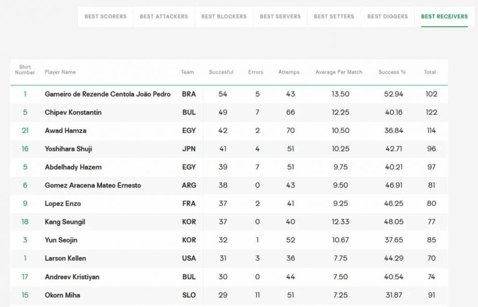Open Larson Kellen player row
This screenshot has height=307, width=478.
coord(65,259)
